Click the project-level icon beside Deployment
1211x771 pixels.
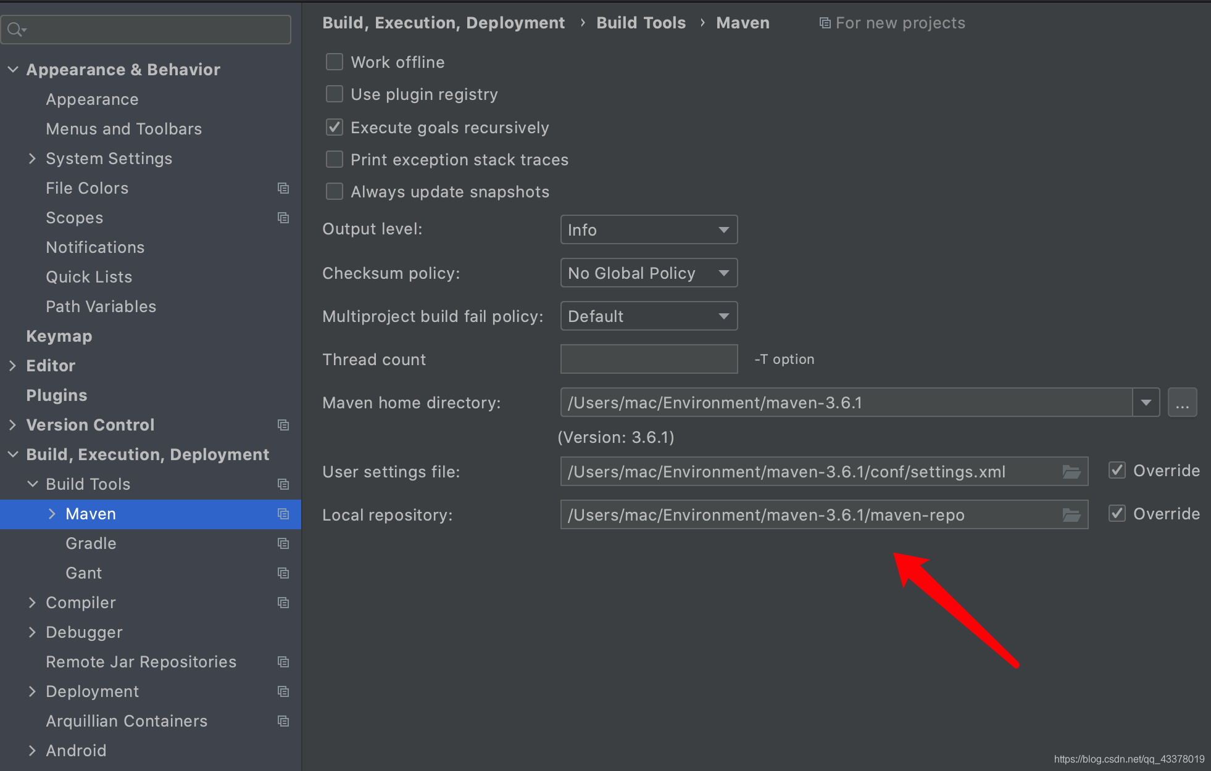tap(283, 691)
